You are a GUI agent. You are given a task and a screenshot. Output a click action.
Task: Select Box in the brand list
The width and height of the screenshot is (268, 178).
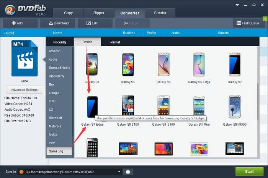coord(59,84)
